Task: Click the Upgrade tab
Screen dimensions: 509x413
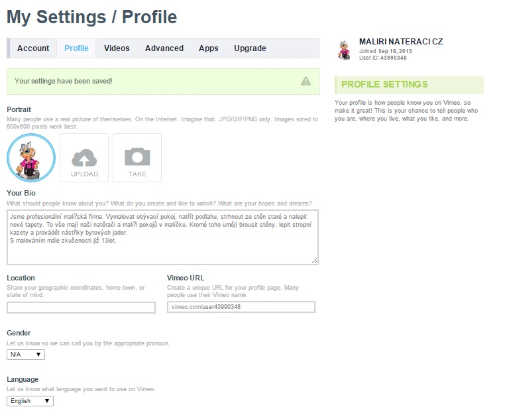Action: tap(250, 48)
